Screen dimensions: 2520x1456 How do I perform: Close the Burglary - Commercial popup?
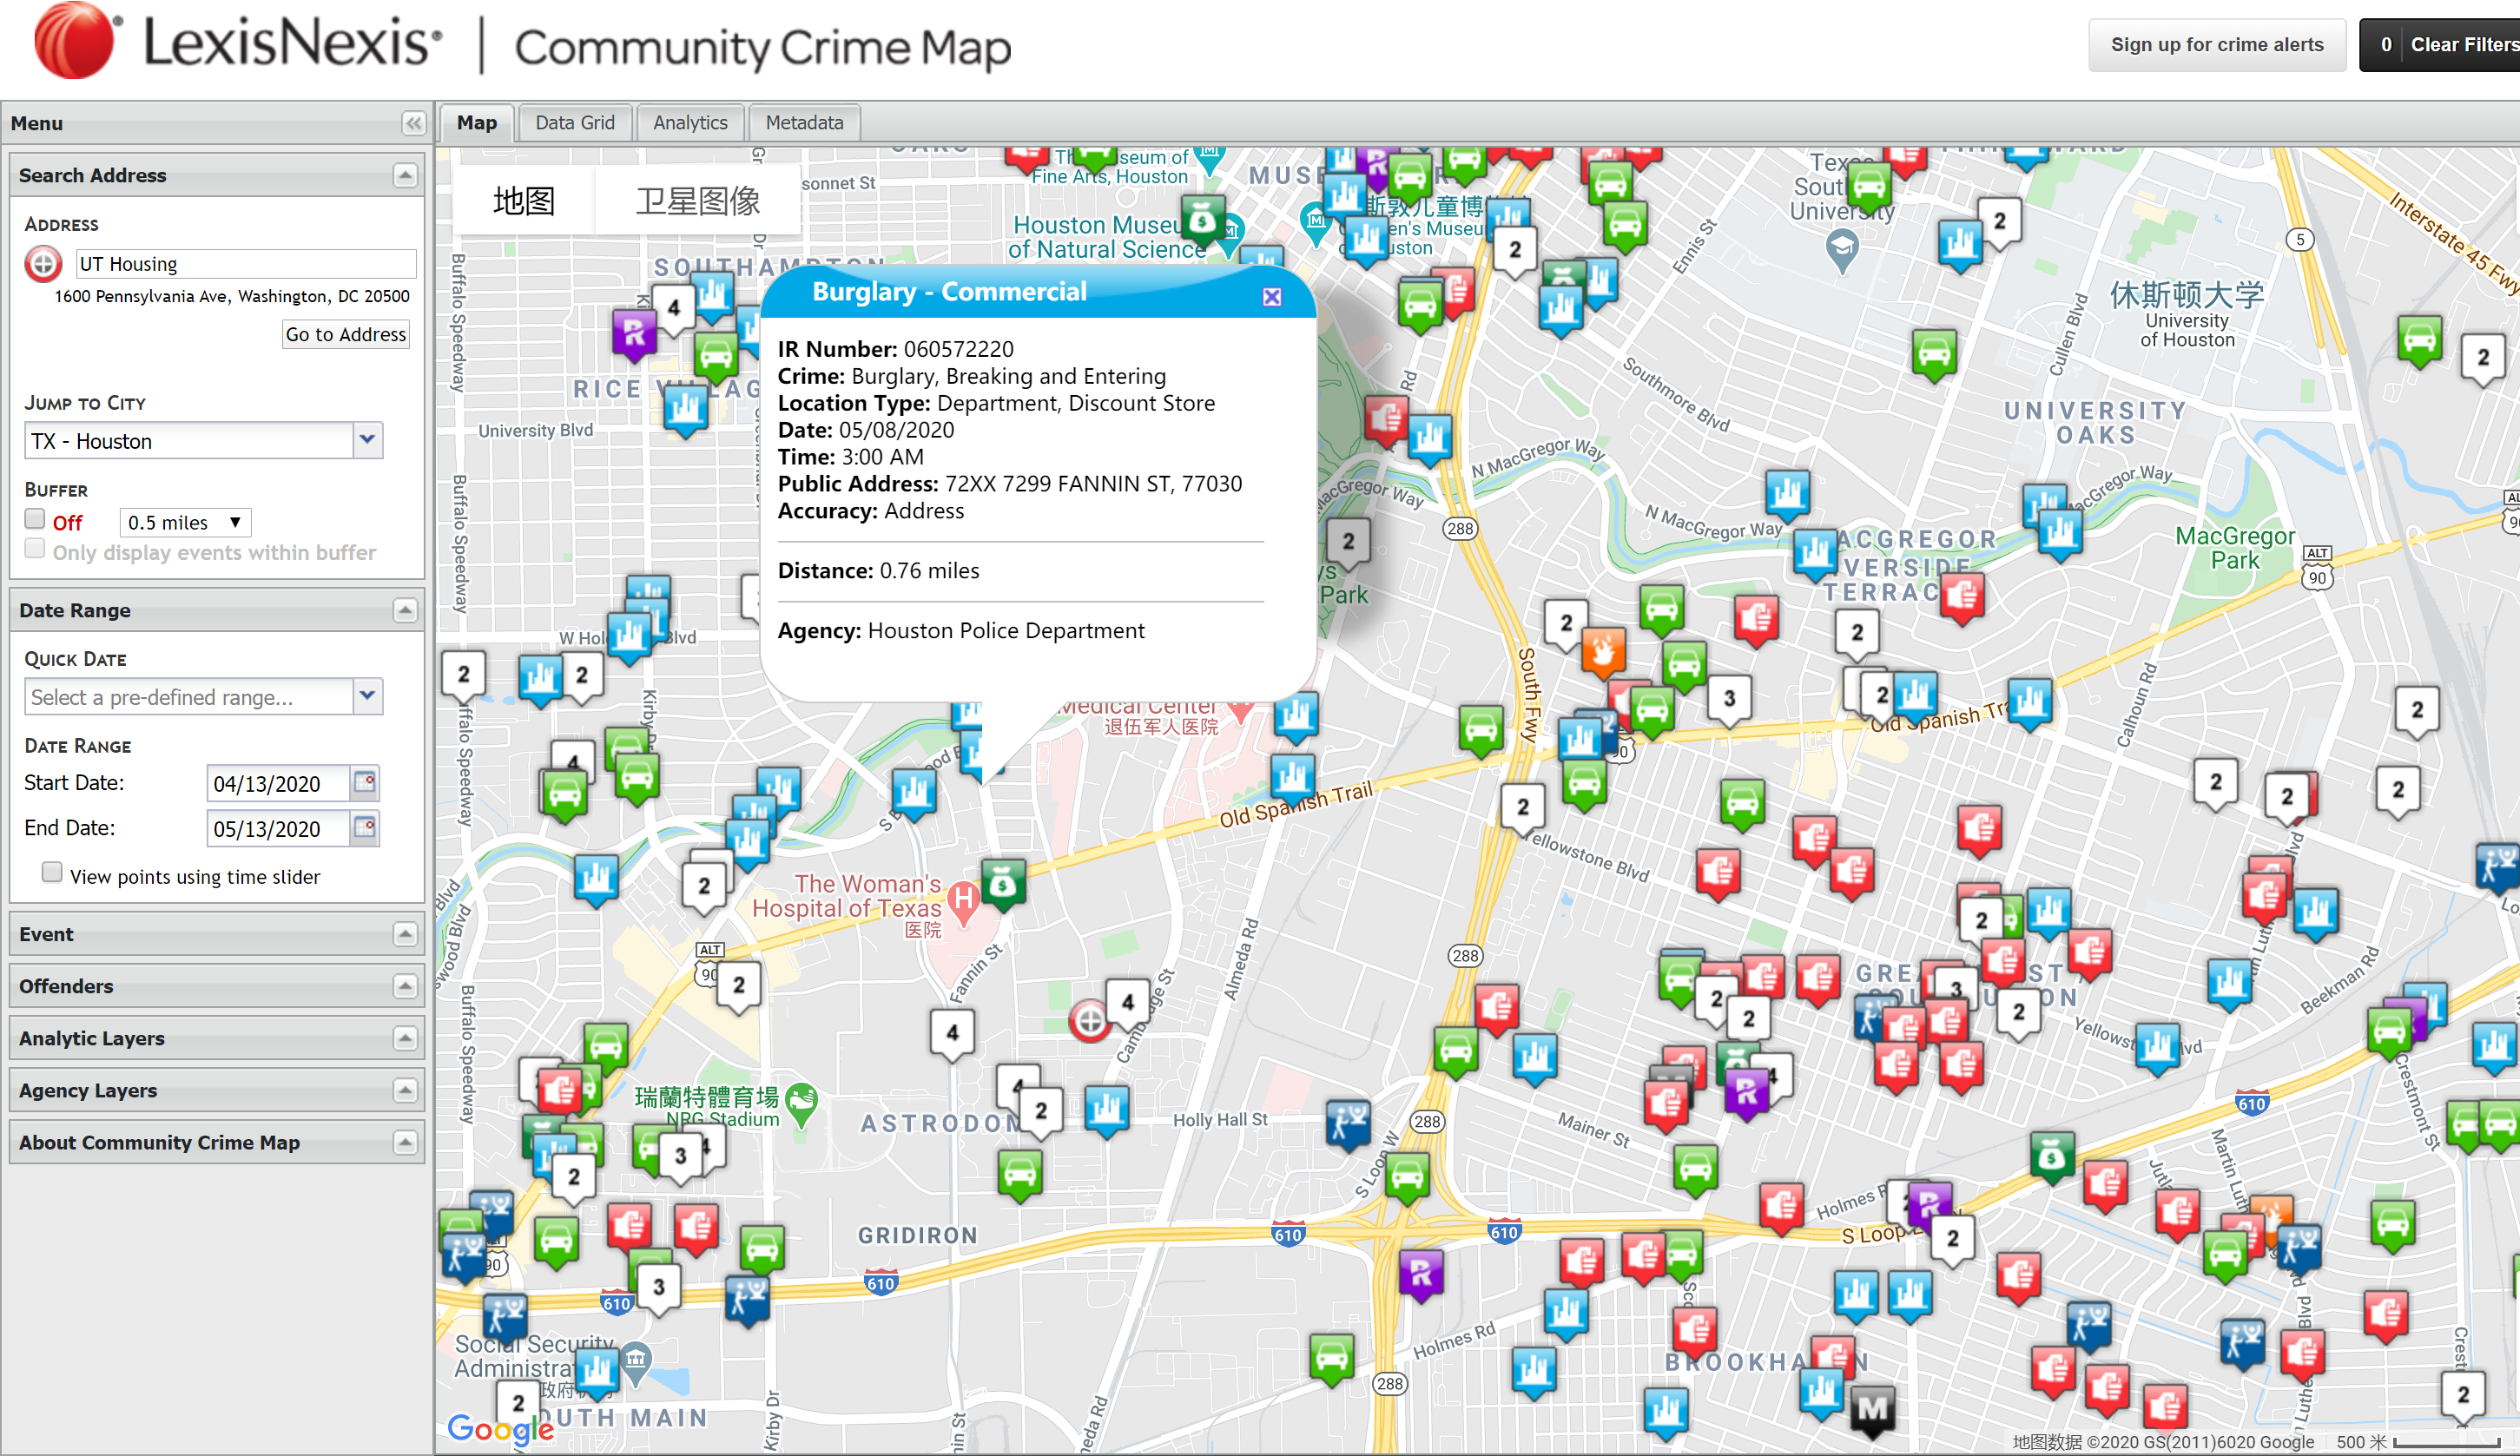pyautogui.click(x=1271, y=297)
